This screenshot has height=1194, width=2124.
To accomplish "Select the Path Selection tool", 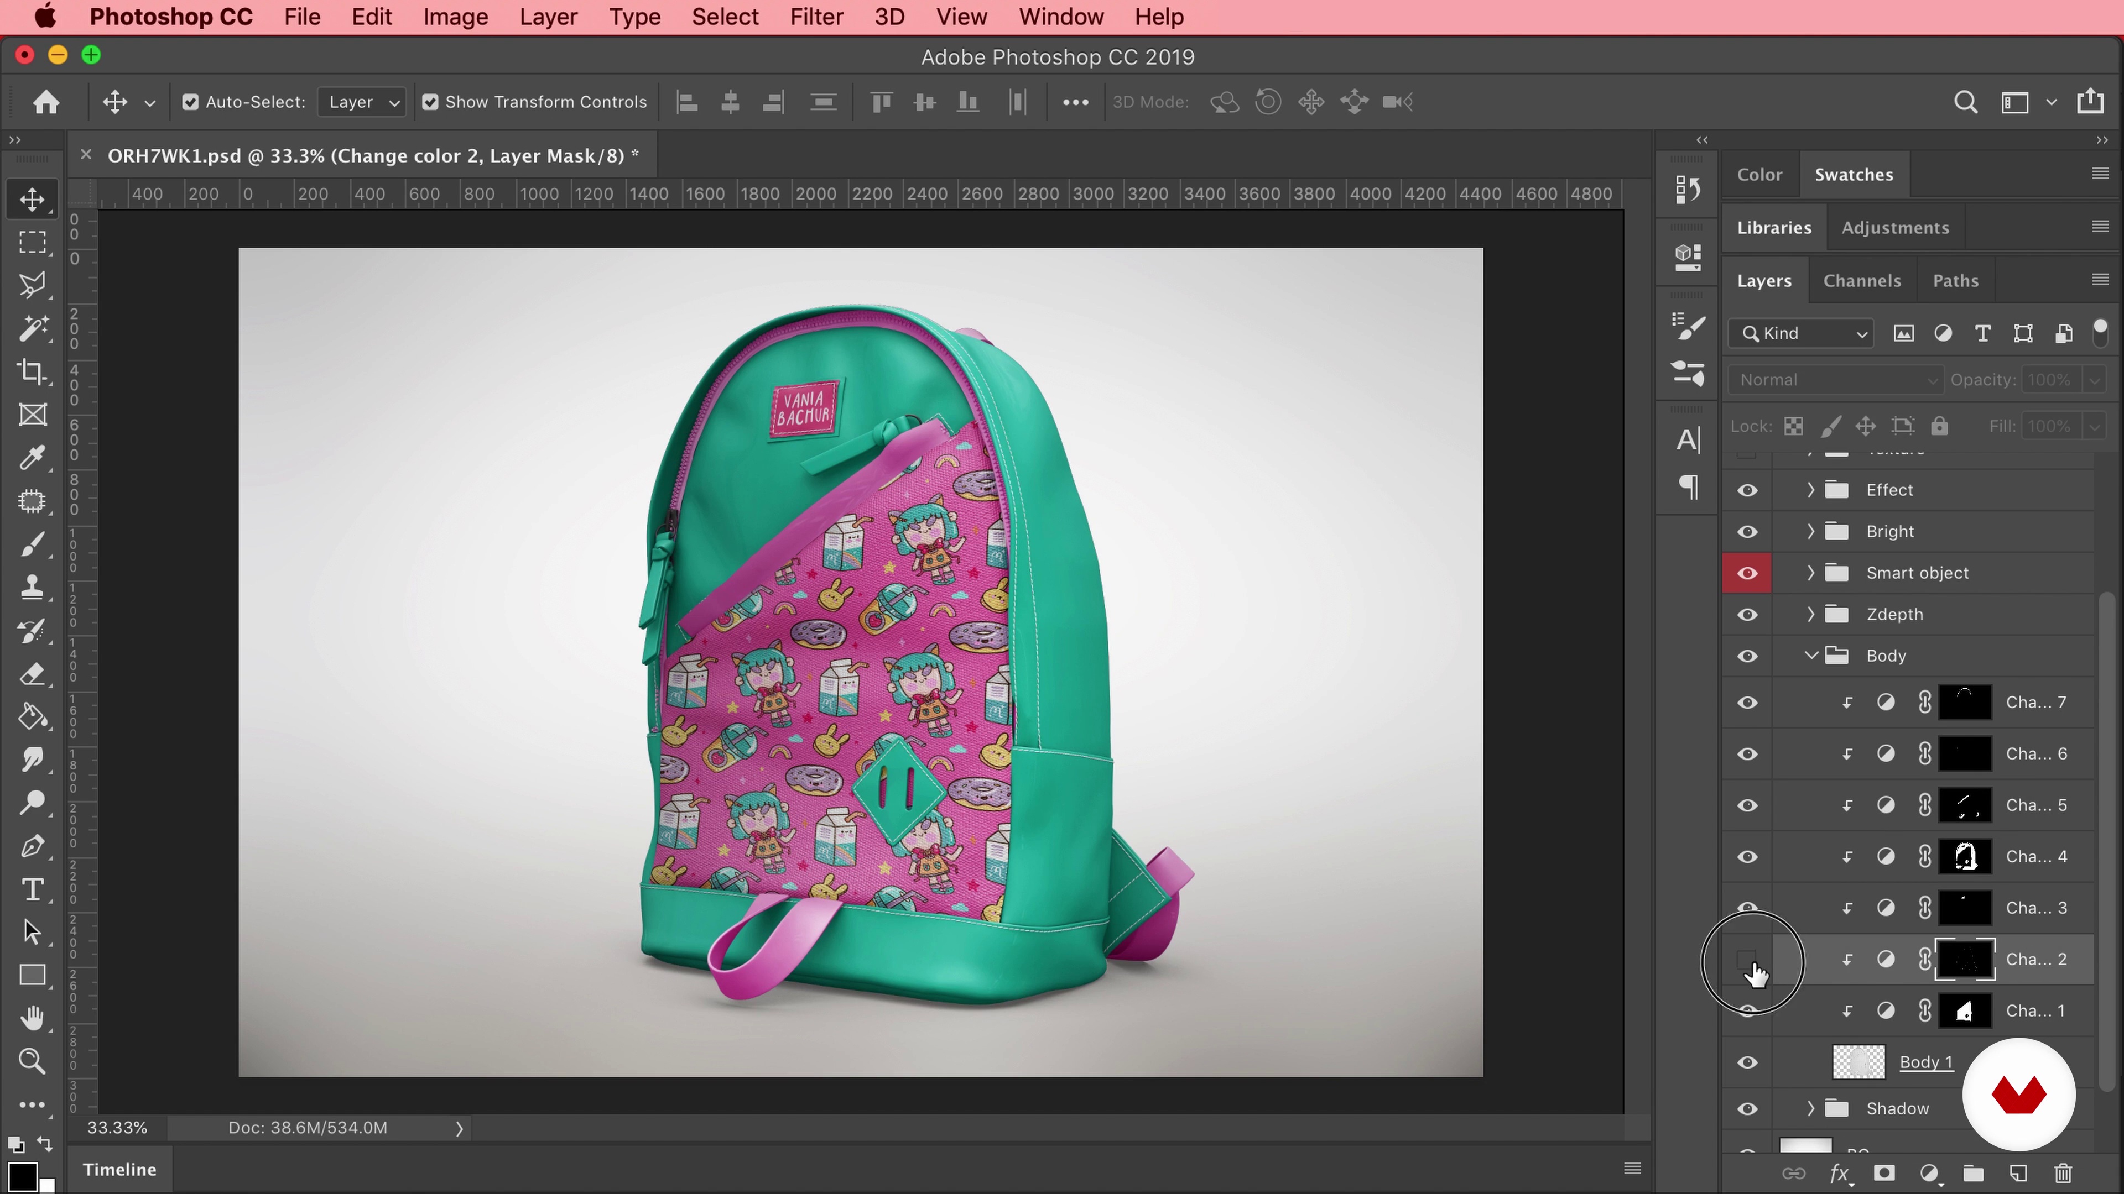I will tap(32, 932).
